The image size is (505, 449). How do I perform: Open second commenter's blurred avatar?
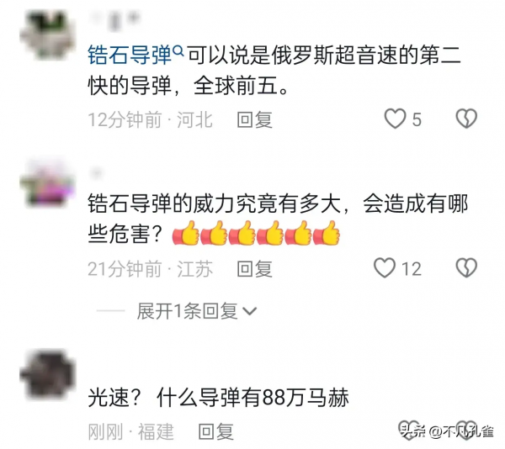(x=47, y=183)
